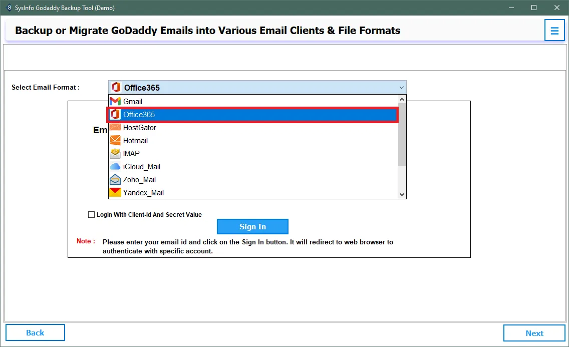This screenshot has height=347, width=569.
Task: Choose Hotmail in the dropdown list
Action: (x=253, y=141)
